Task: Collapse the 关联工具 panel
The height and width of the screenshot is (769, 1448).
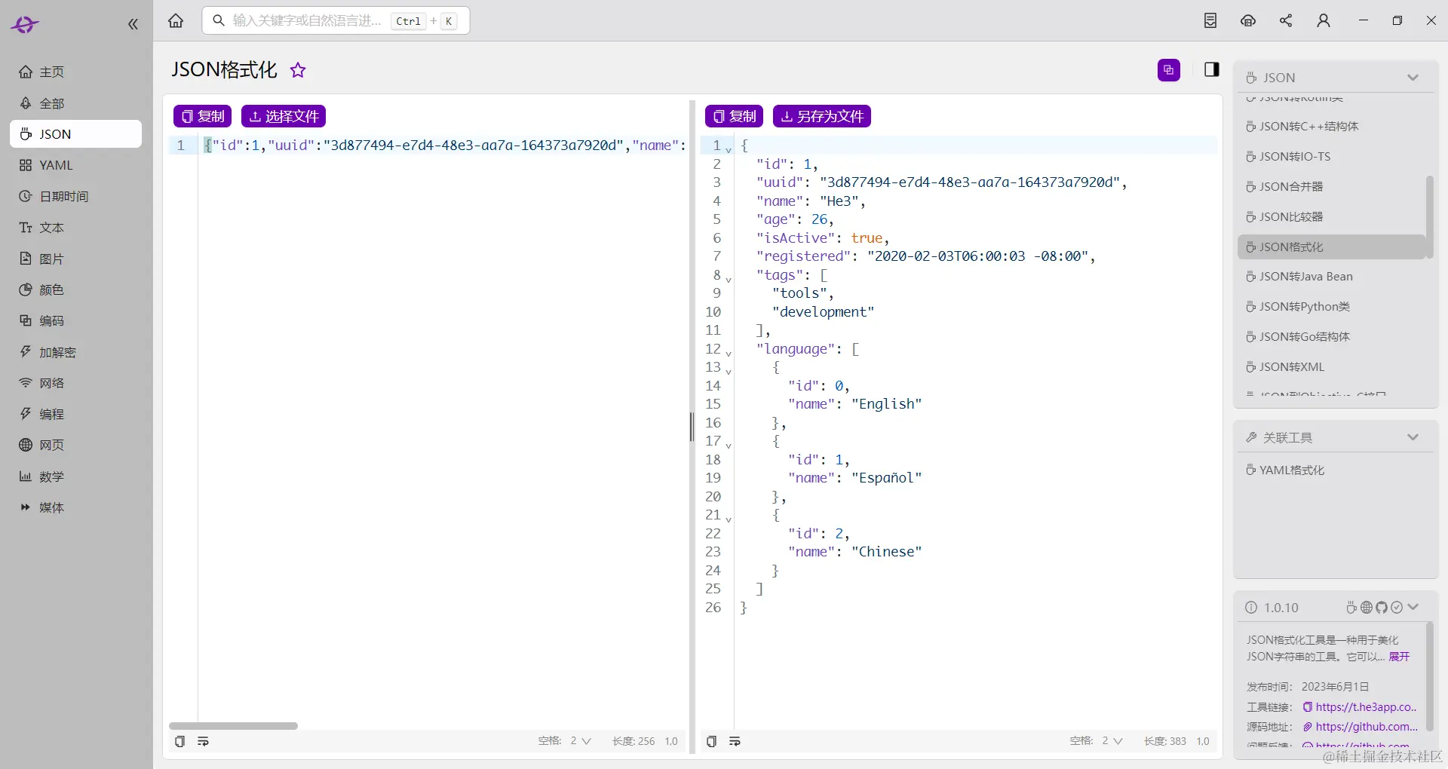Action: pos(1413,437)
